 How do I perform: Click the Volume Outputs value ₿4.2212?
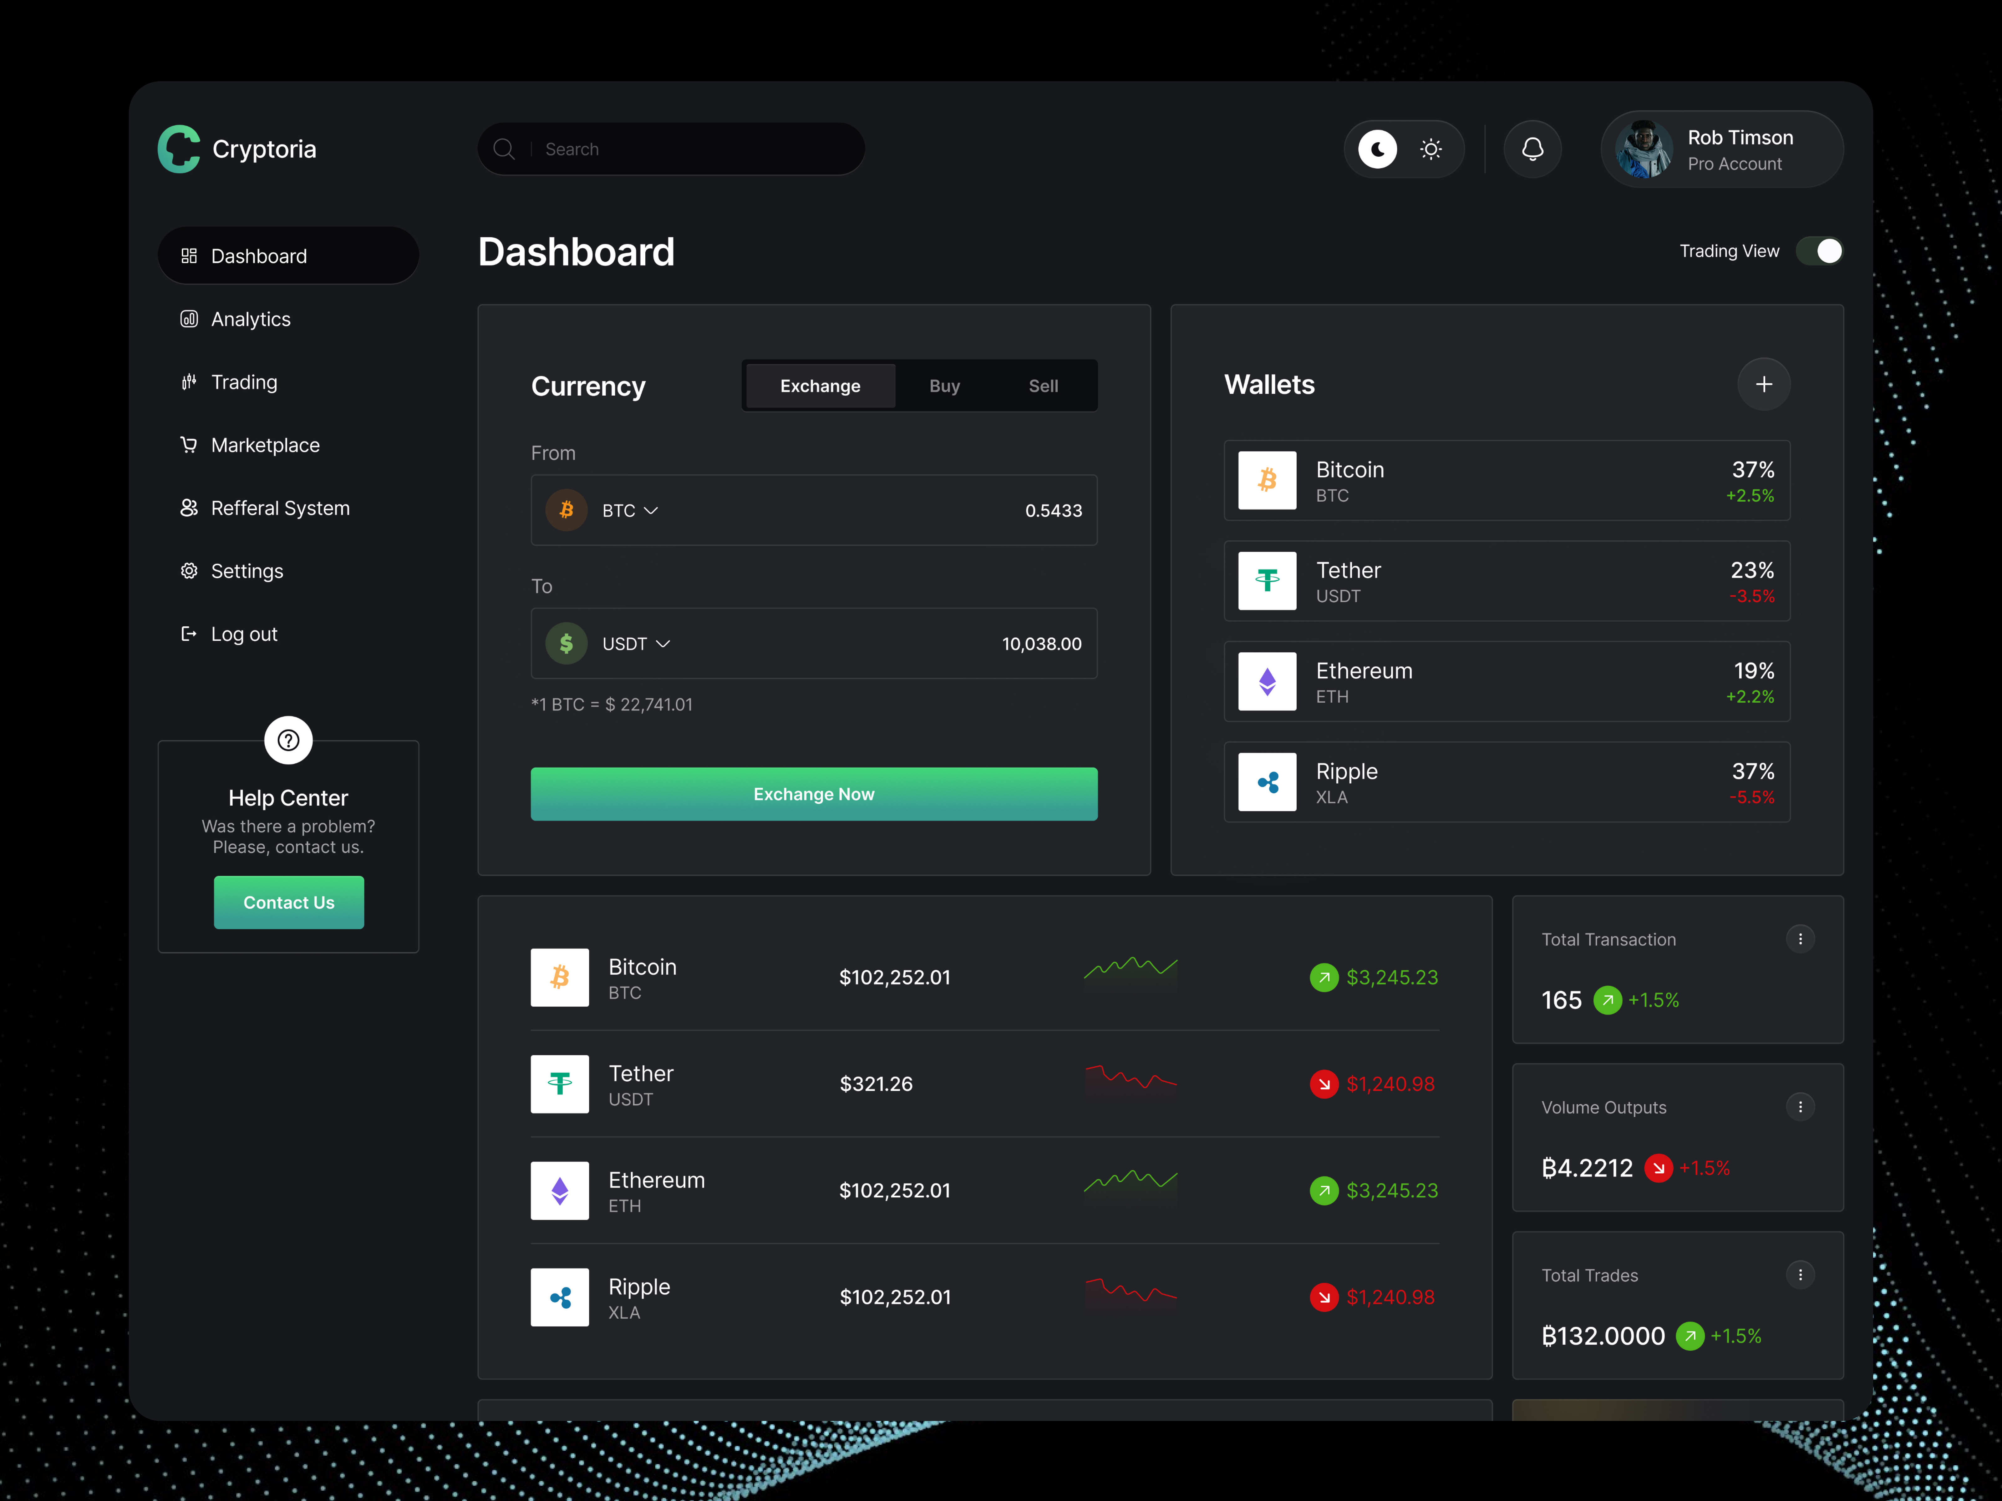click(x=1588, y=1168)
